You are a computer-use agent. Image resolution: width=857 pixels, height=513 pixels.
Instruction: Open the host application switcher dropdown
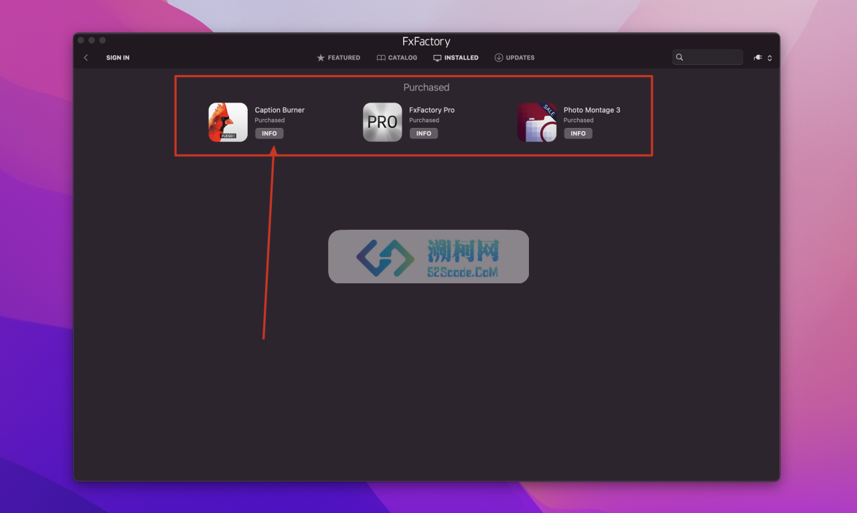tap(763, 58)
